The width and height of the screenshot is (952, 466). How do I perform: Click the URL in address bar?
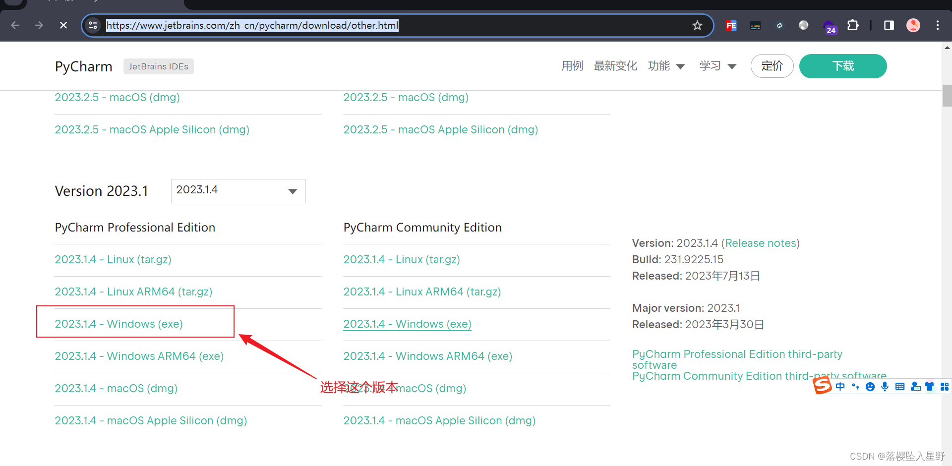tap(252, 25)
